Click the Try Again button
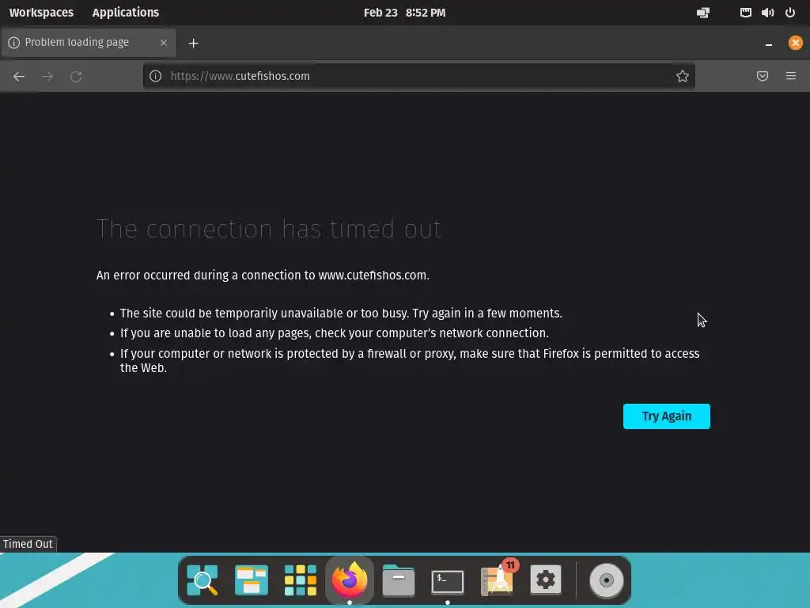810x608 pixels. pos(666,416)
